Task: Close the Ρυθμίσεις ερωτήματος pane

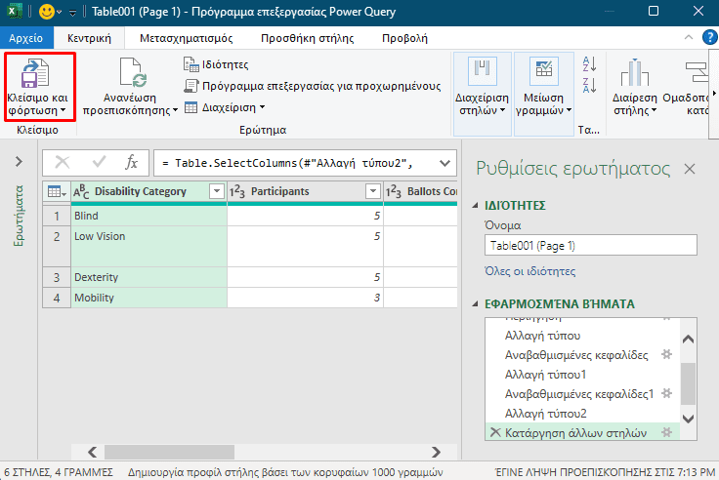Action: pos(690,169)
